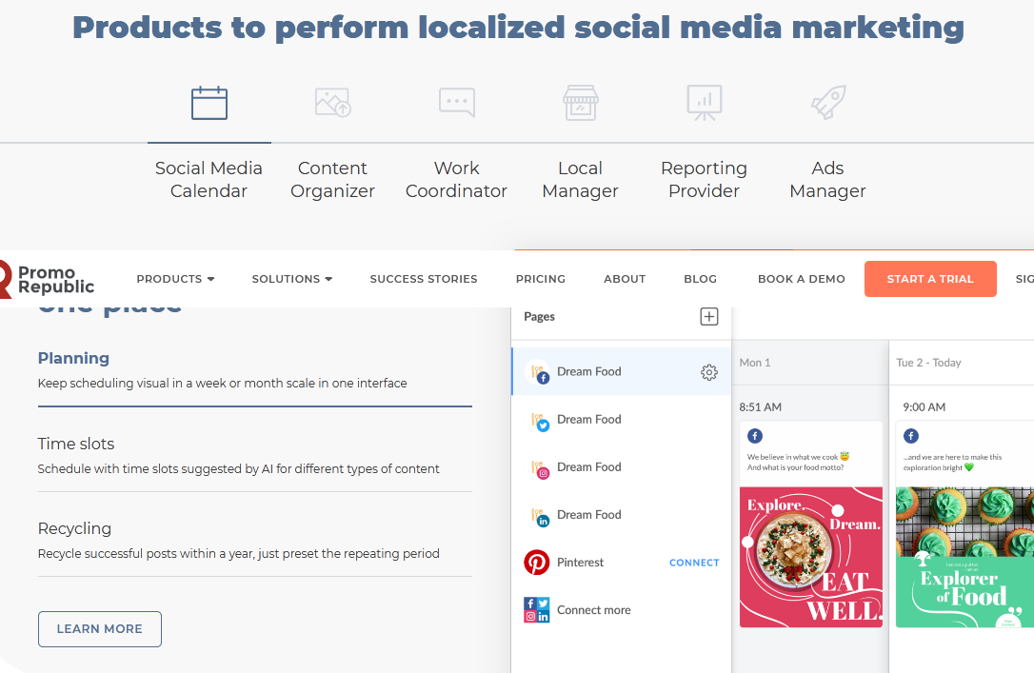Click the Dream Food Facebook page avatar
1034x673 pixels.
coord(537,372)
